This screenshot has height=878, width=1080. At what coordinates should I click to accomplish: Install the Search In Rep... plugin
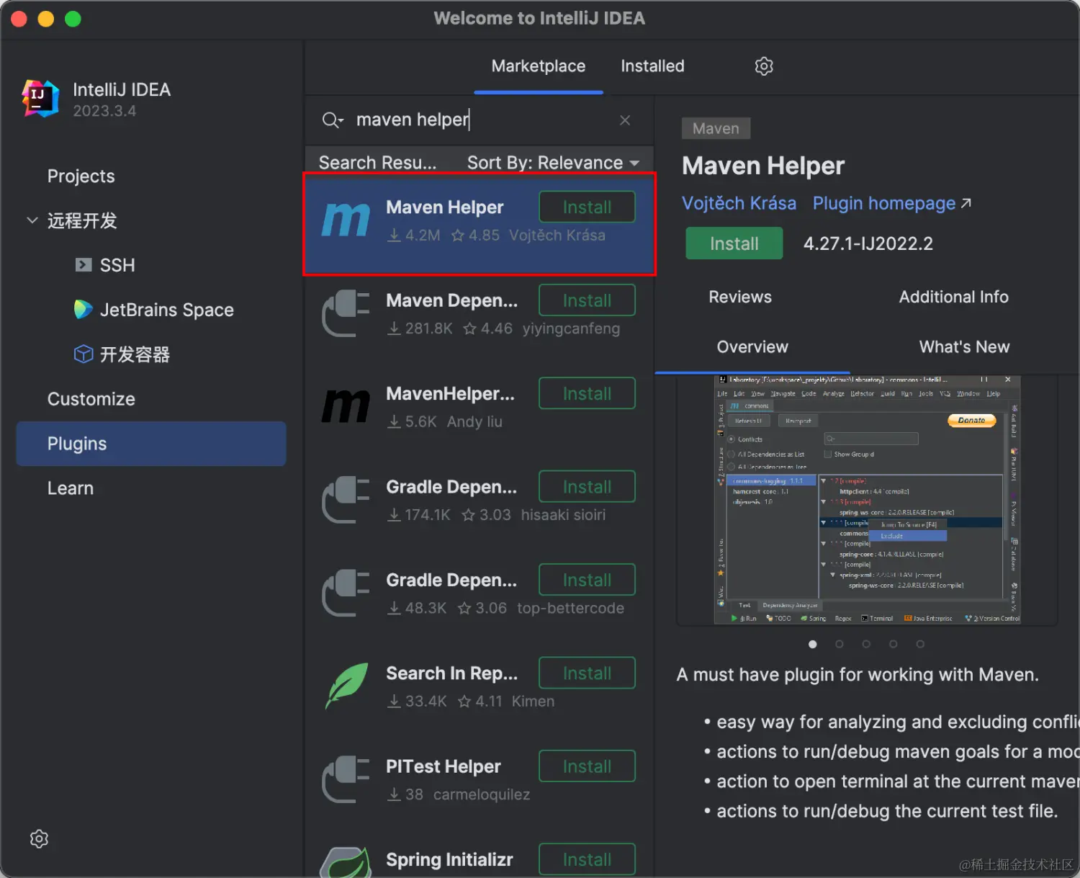click(588, 673)
